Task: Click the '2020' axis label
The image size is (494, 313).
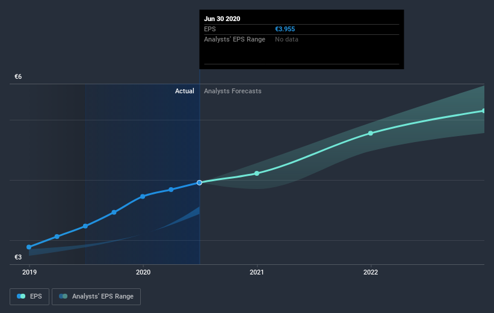Action: (x=143, y=272)
